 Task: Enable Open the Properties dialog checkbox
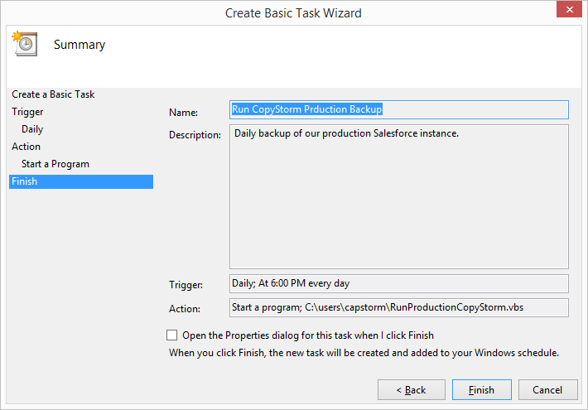click(x=171, y=335)
